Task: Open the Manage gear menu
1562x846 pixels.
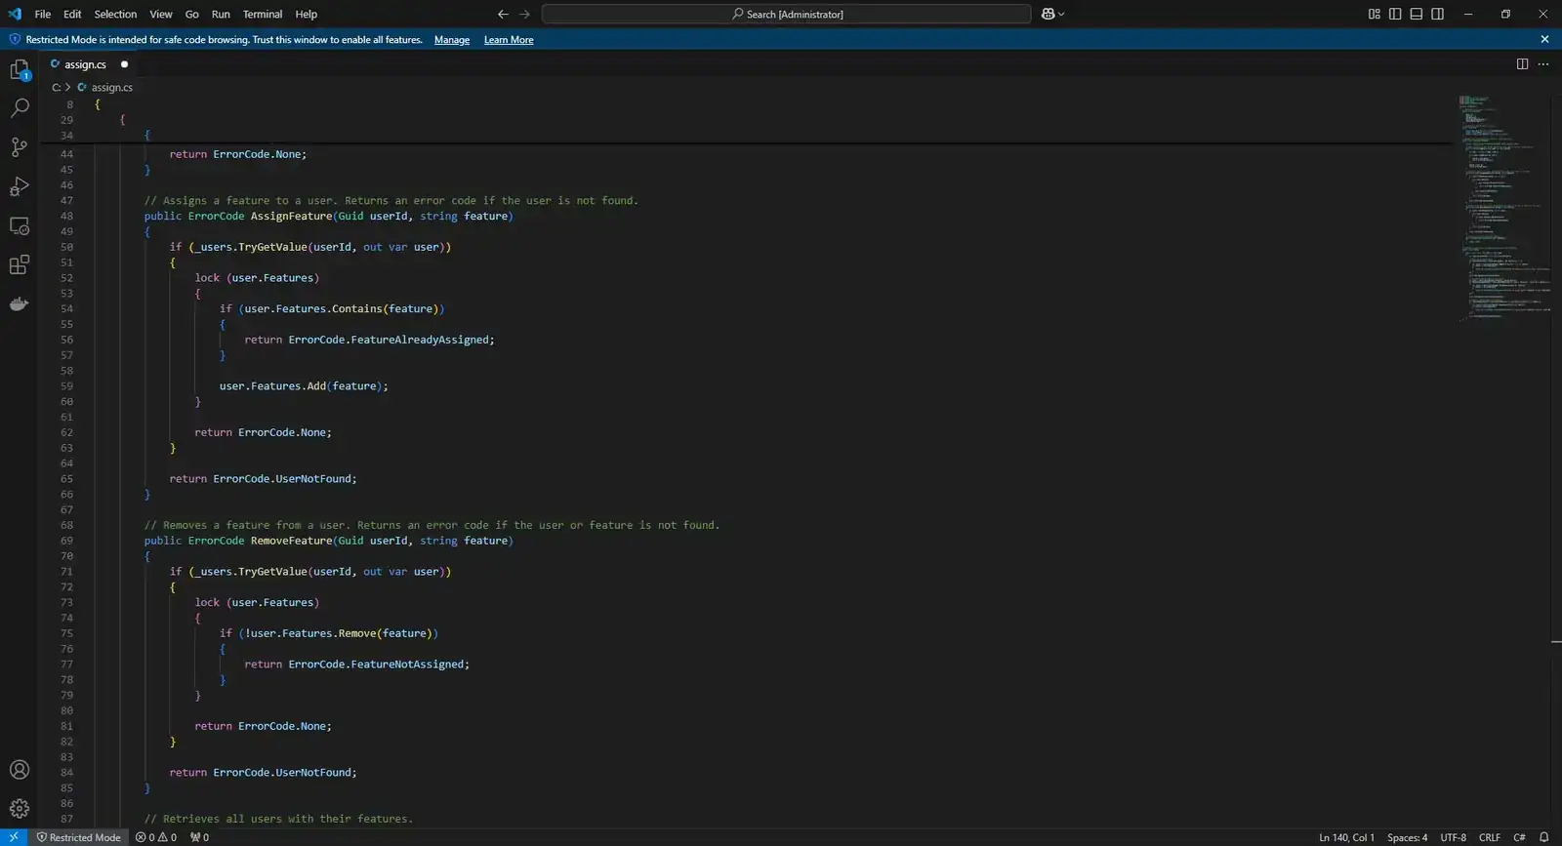Action: point(20,809)
